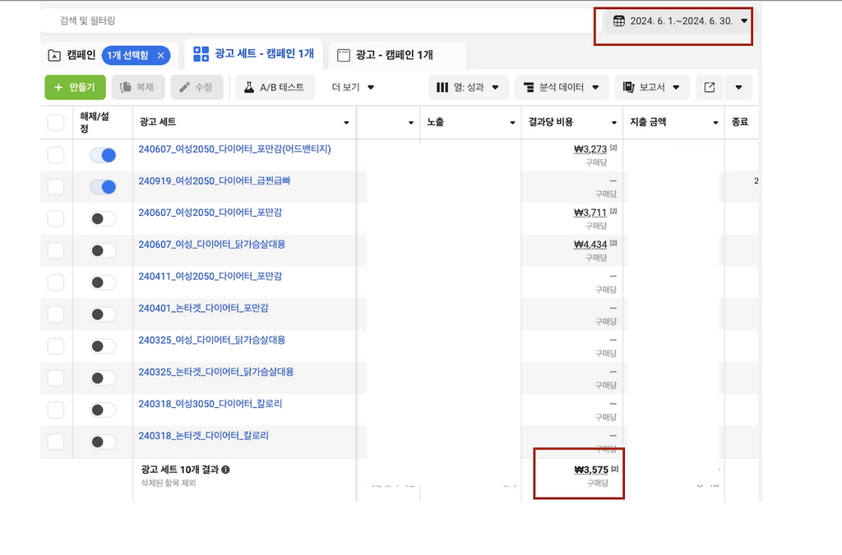Image resolution: width=842 pixels, height=555 pixels.
Task: Open ad set 240318_논타겟_다이어터_칼로리
Action: point(204,435)
